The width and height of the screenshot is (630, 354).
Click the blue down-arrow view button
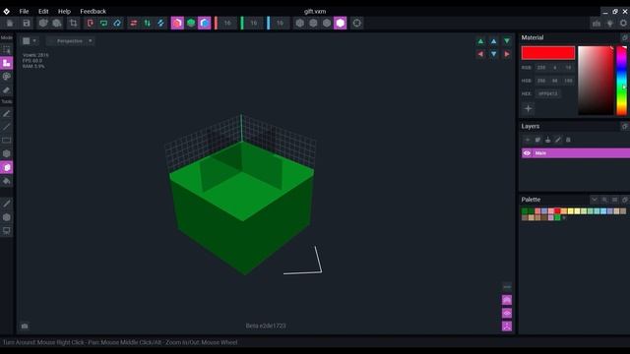[x=494, y=54]
